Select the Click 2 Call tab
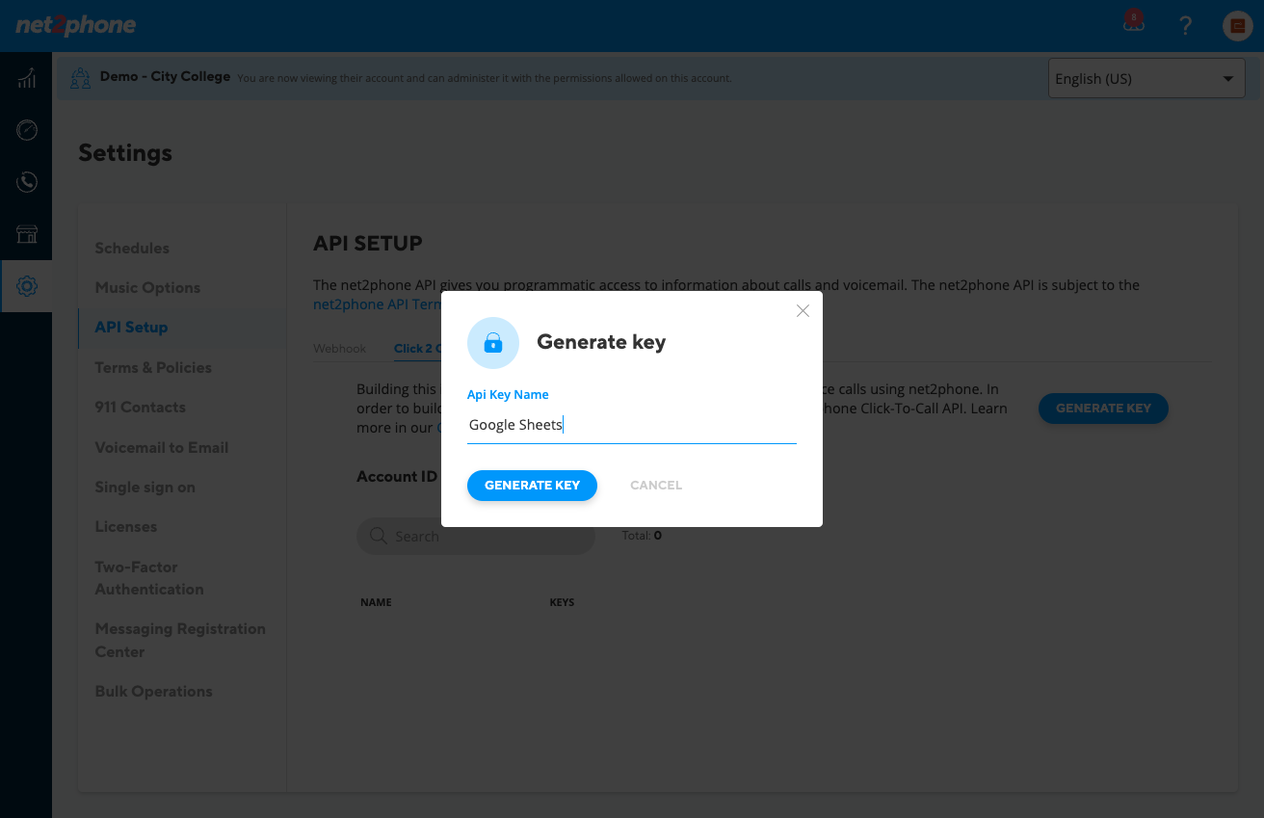 click(417, 349)
